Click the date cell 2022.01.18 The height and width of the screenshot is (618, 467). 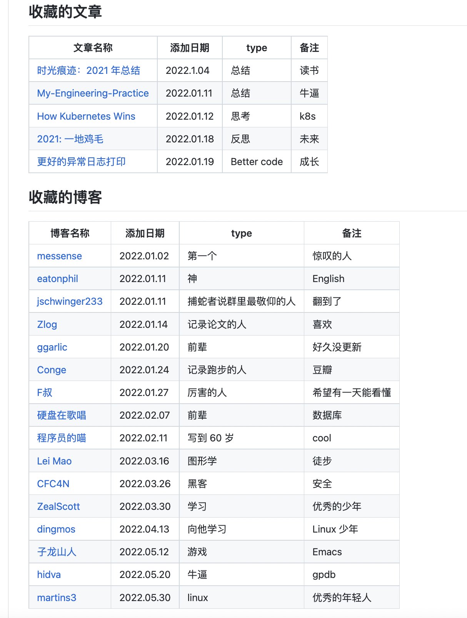[190, 139]
